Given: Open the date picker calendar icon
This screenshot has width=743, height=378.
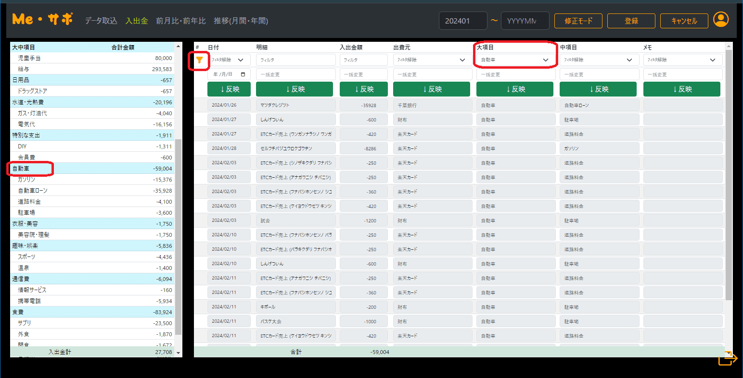Looking at the screenshot, I should (243, 74).
